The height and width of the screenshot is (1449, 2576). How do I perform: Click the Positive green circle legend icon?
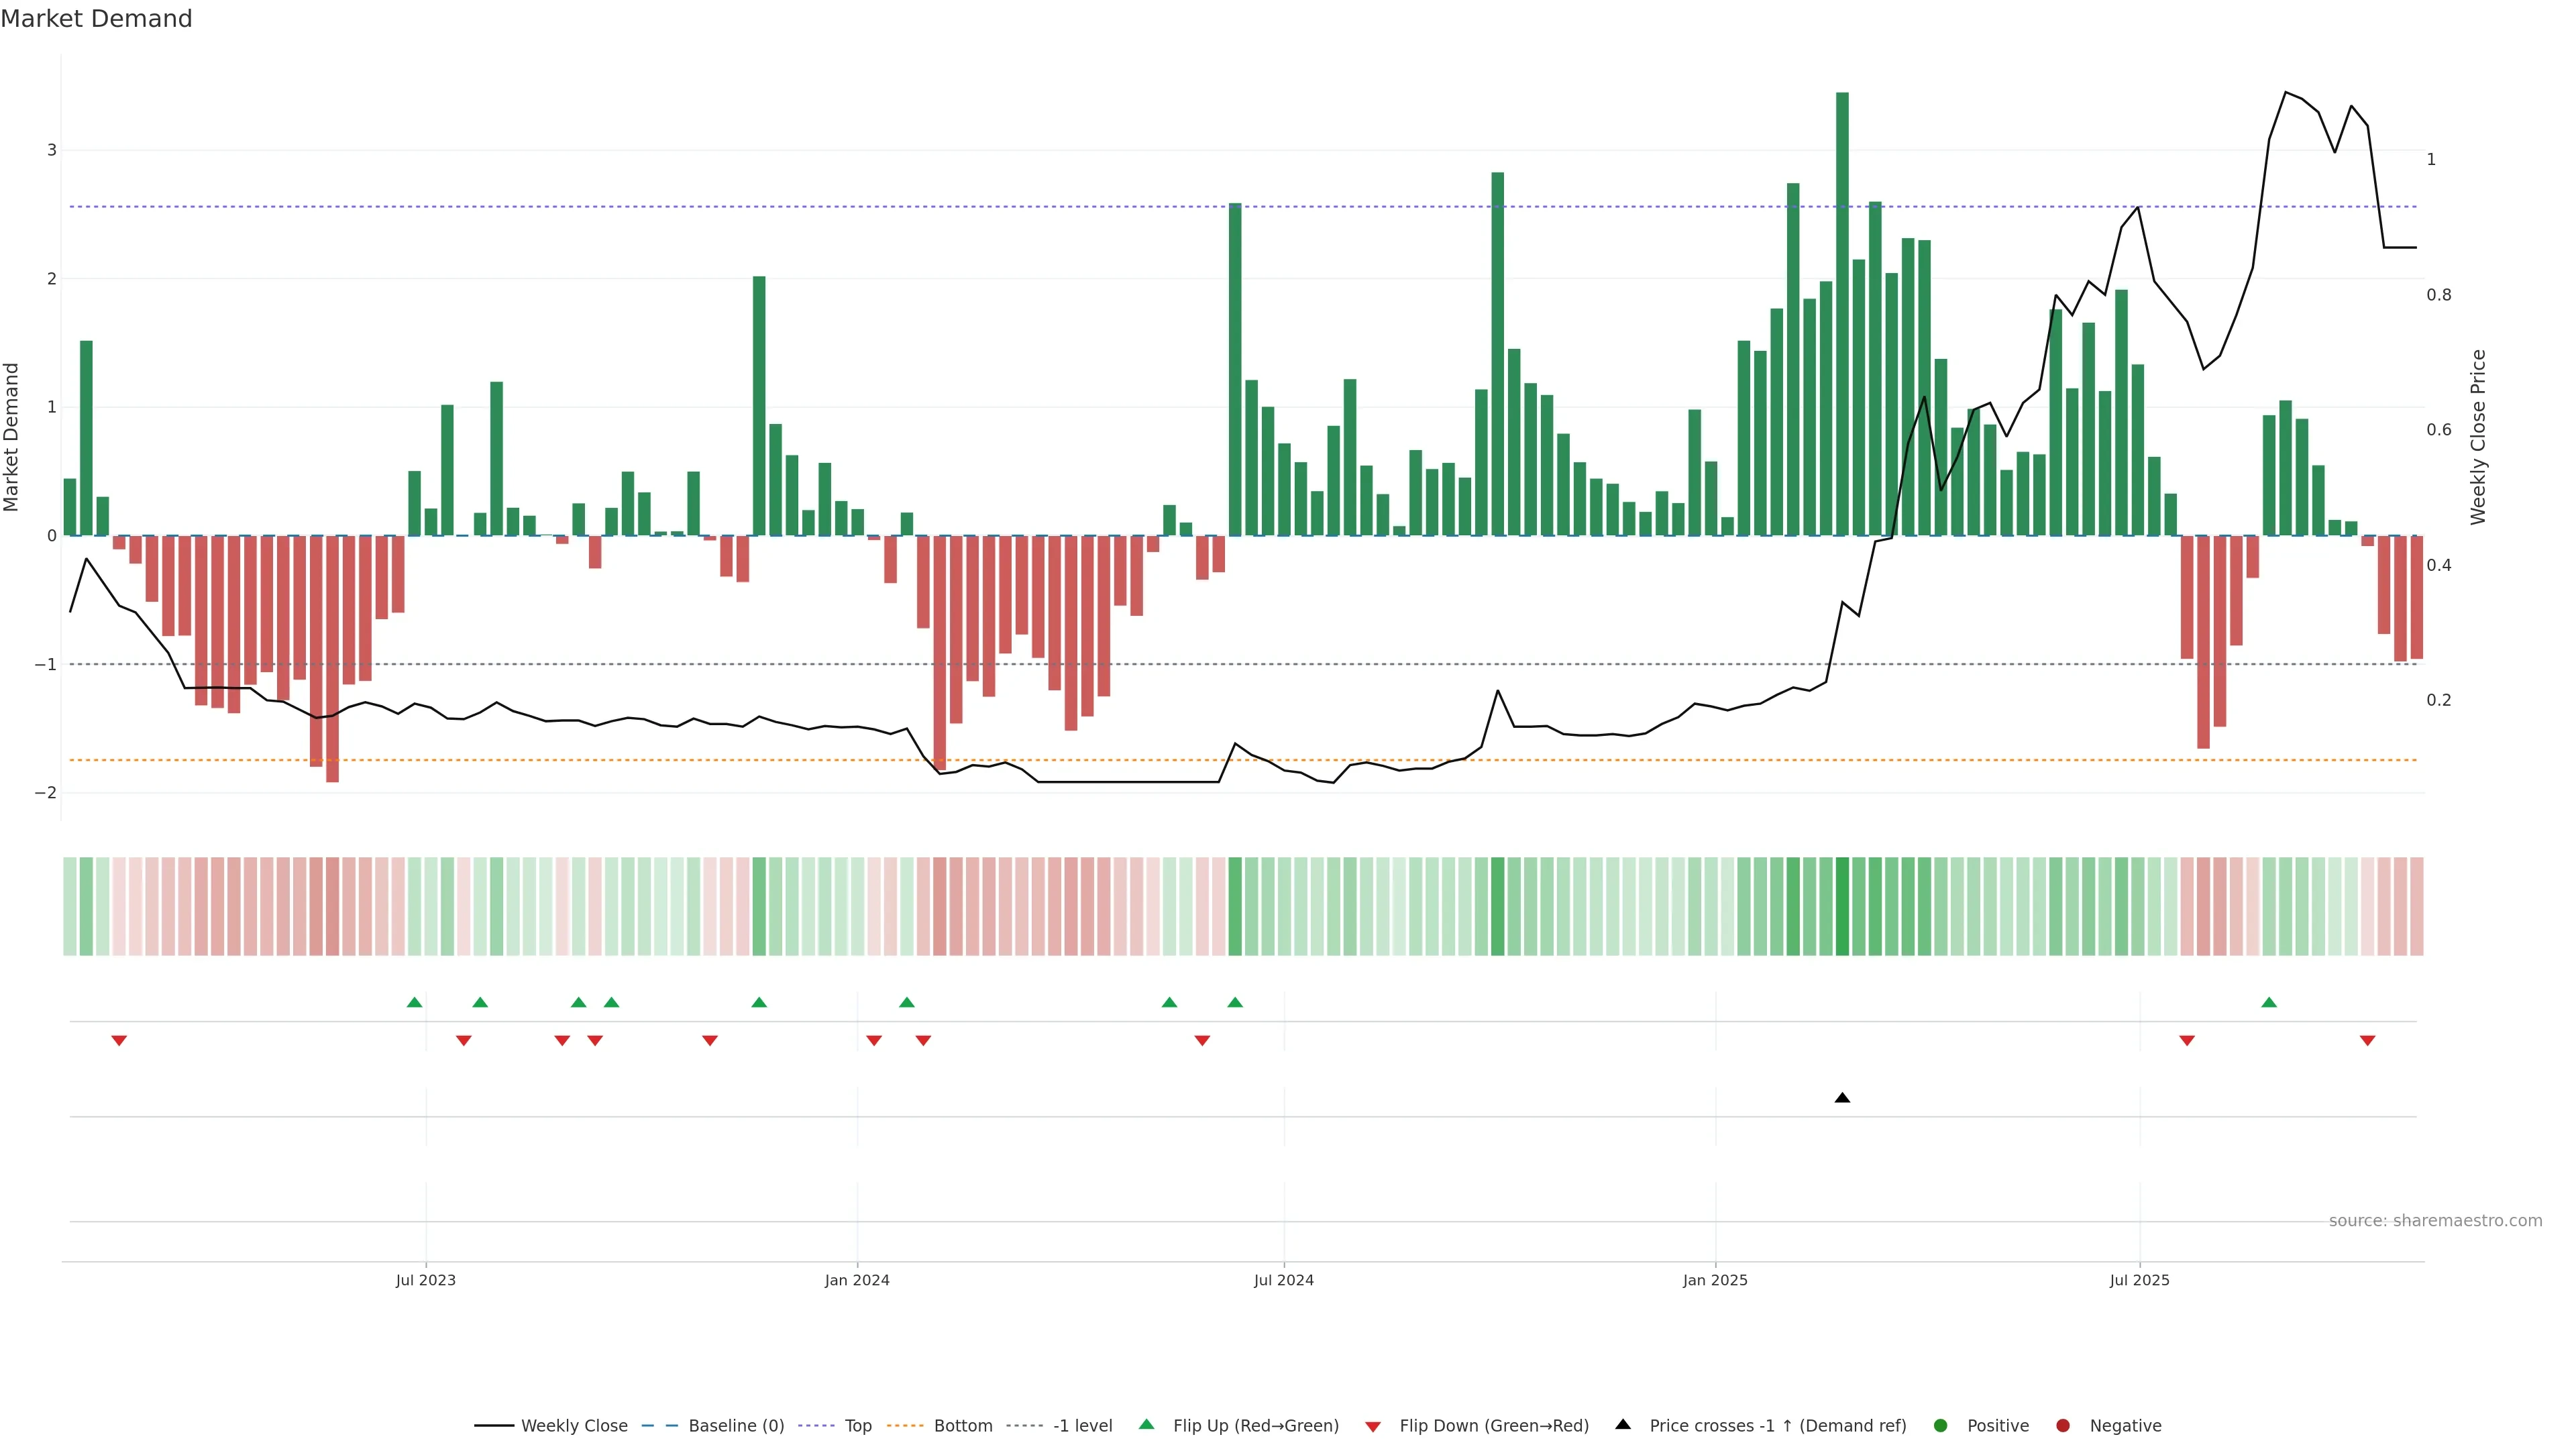click(x=1941, y=1426)
